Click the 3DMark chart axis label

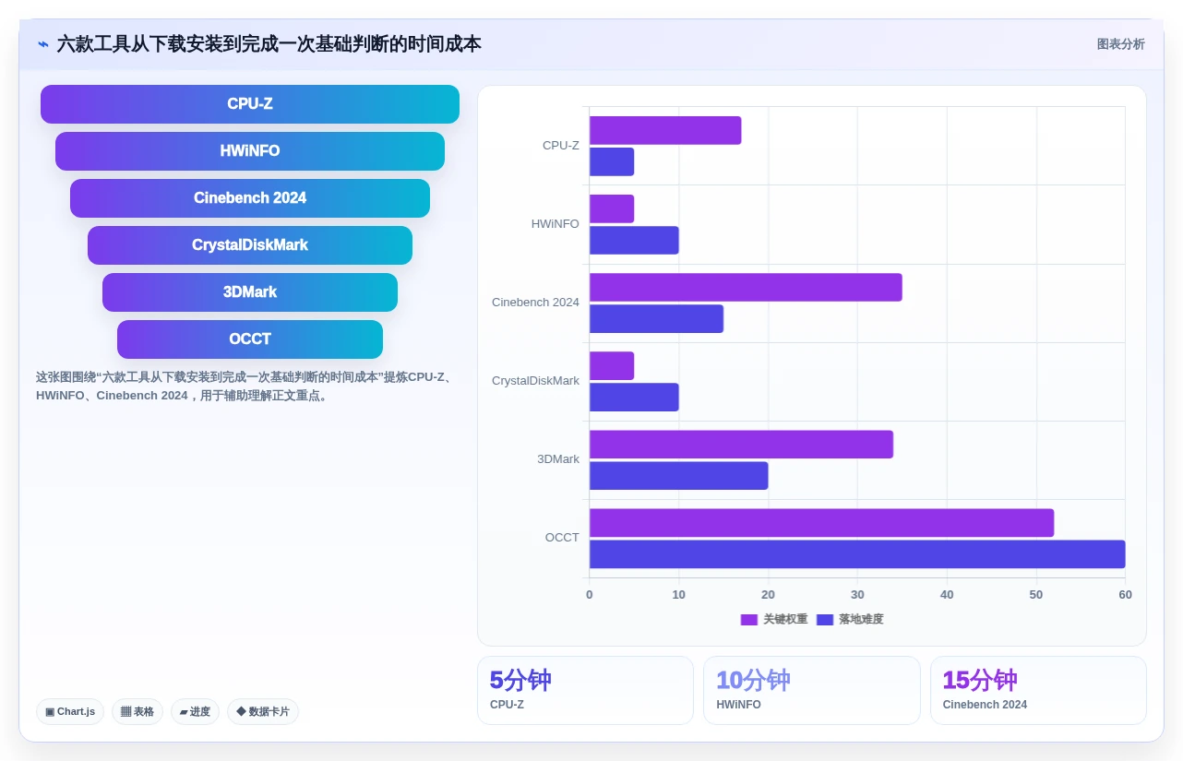(x=558, y=458)
